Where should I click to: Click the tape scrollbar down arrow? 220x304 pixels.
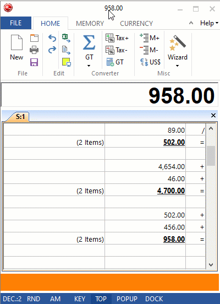coord(211,265)
